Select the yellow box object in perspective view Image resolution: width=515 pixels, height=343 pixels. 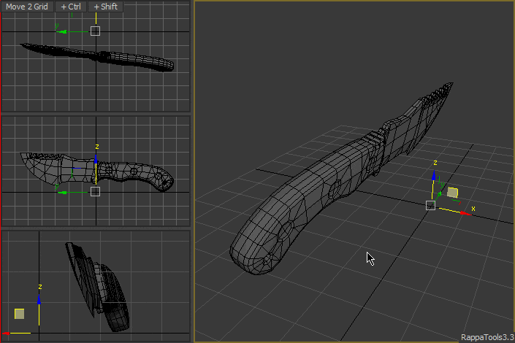click(x=452, y=193)
